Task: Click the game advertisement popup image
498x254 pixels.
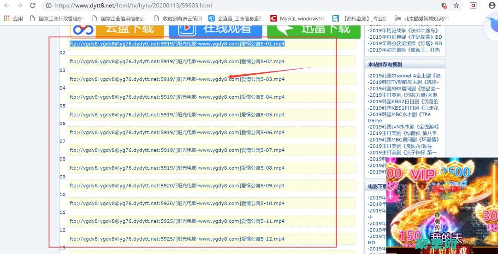Action: [x=442, y=206]
